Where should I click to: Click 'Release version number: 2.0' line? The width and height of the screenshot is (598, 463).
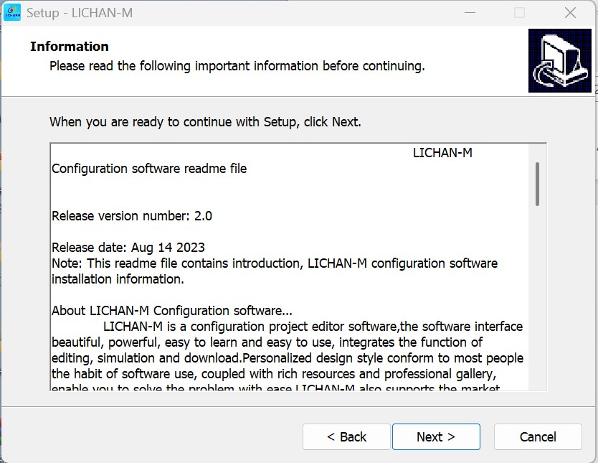(x=132, y=216)
